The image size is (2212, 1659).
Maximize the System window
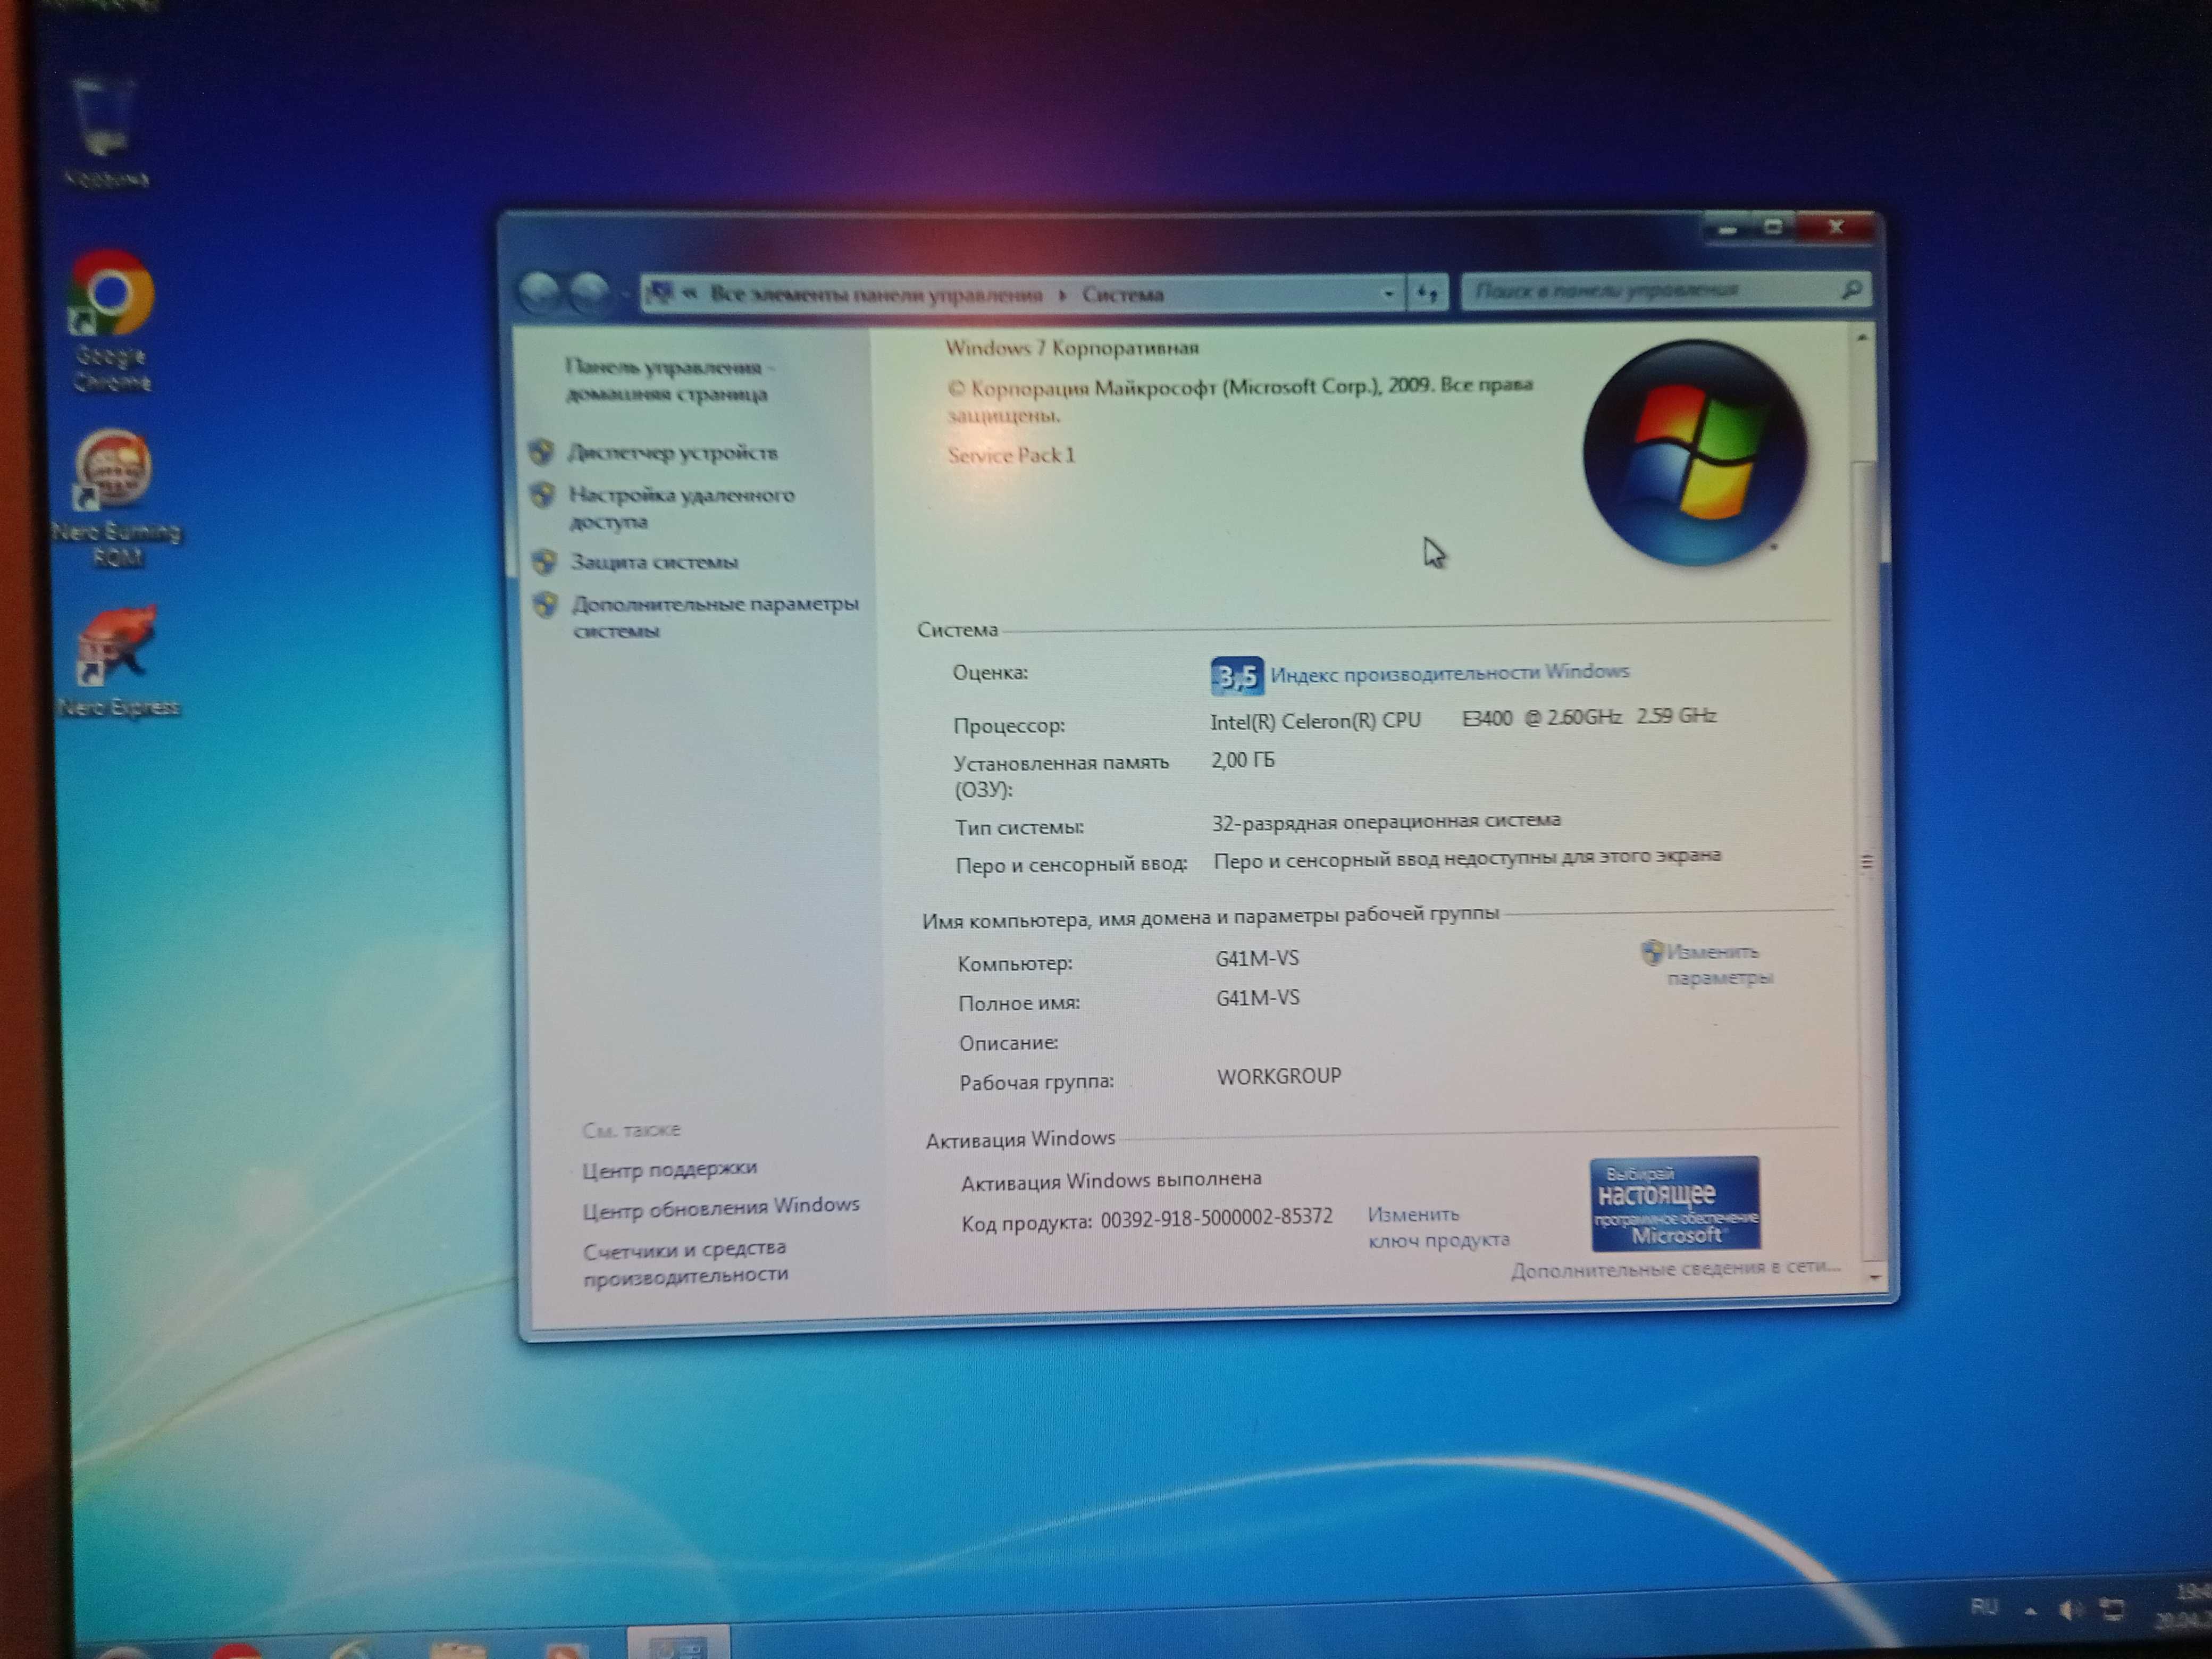tap(1774, 228)
